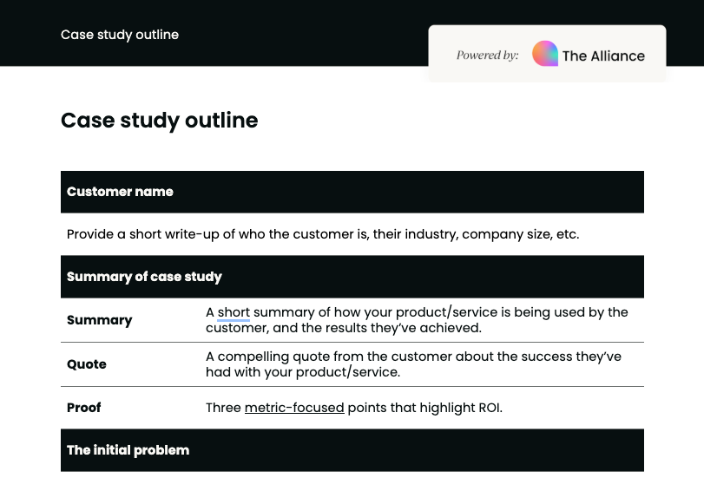The width and height of the screenshot is (704, 478).
Task: Select the "Quote" row label
Action: 87,364
